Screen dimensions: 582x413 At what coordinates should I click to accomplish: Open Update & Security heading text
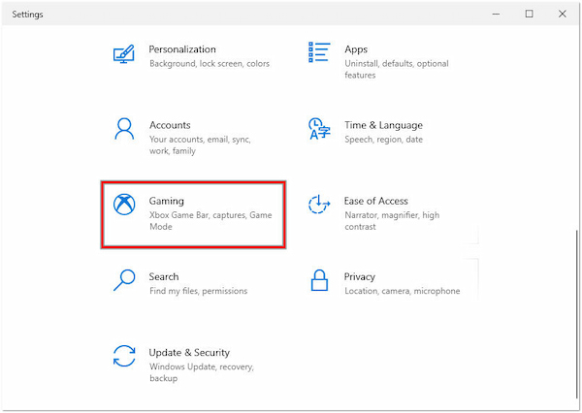point(189,353)
